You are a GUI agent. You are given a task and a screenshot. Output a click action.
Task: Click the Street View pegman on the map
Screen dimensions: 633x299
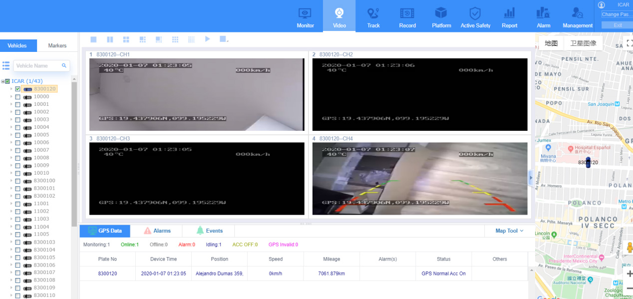629,248
